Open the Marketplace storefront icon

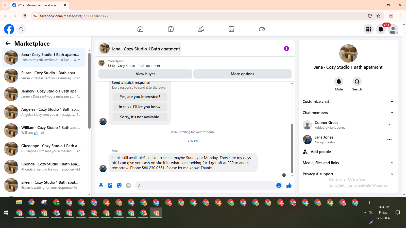pos(231,29)
